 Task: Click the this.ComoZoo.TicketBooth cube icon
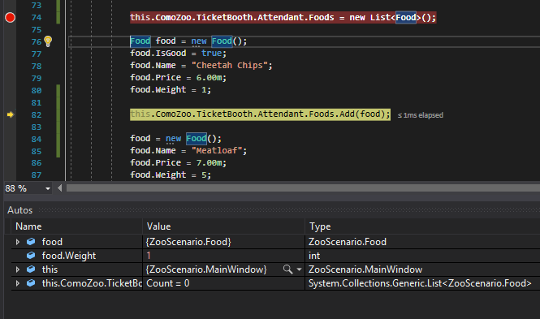tap(31, 282)
